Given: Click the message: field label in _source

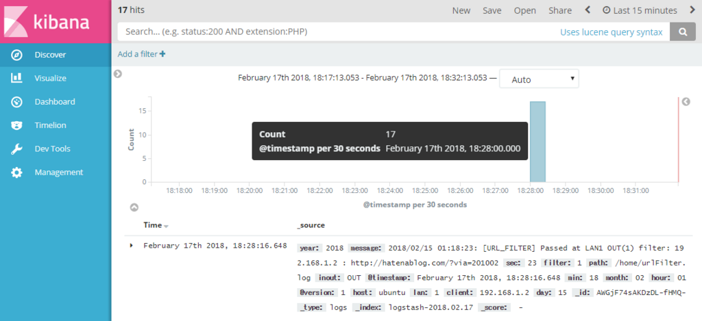Looking at the screenshot, I should tap(367, 248).
